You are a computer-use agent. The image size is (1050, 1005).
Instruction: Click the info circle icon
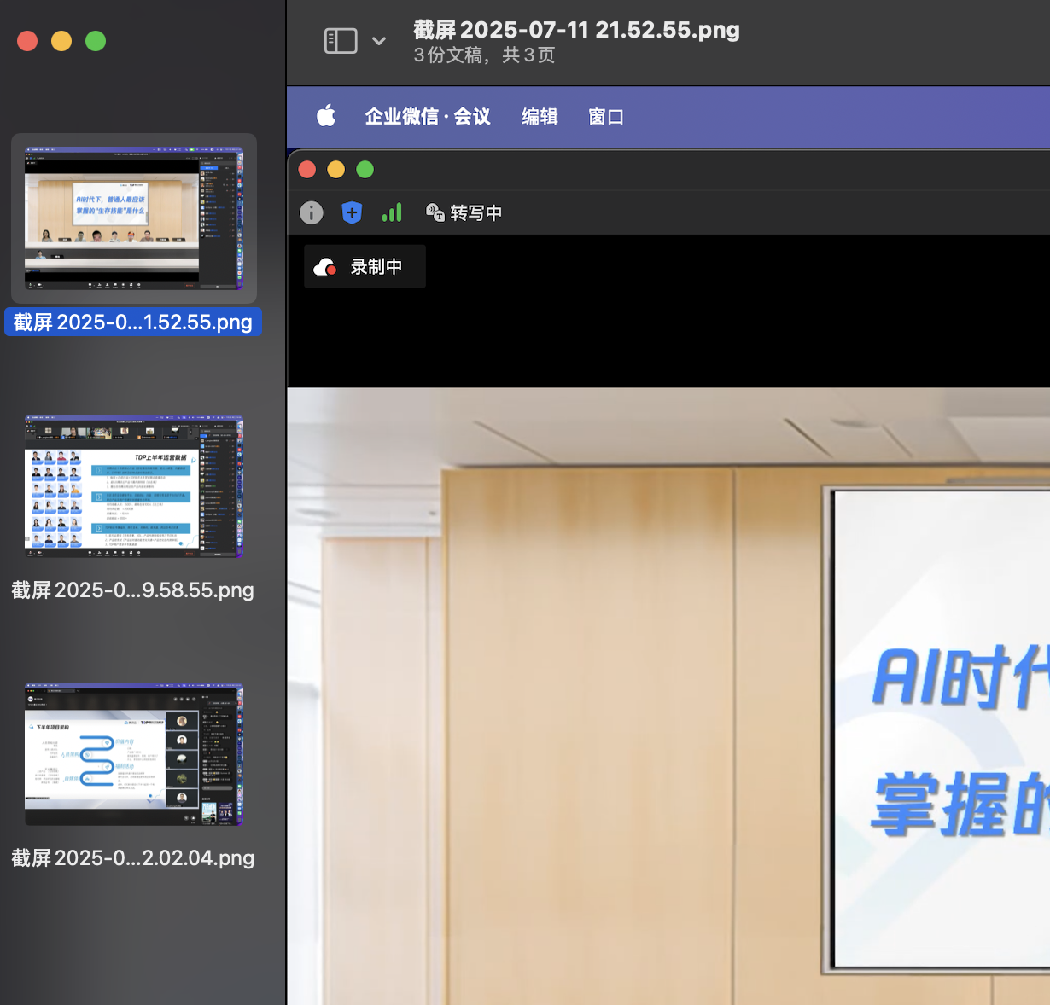(312, 212)
